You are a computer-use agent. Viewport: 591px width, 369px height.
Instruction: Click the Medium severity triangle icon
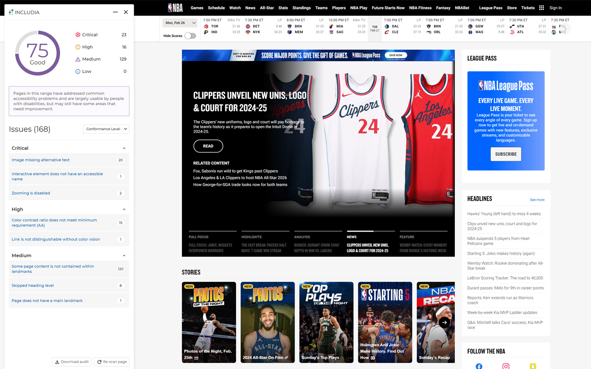(x=78, y=59)
